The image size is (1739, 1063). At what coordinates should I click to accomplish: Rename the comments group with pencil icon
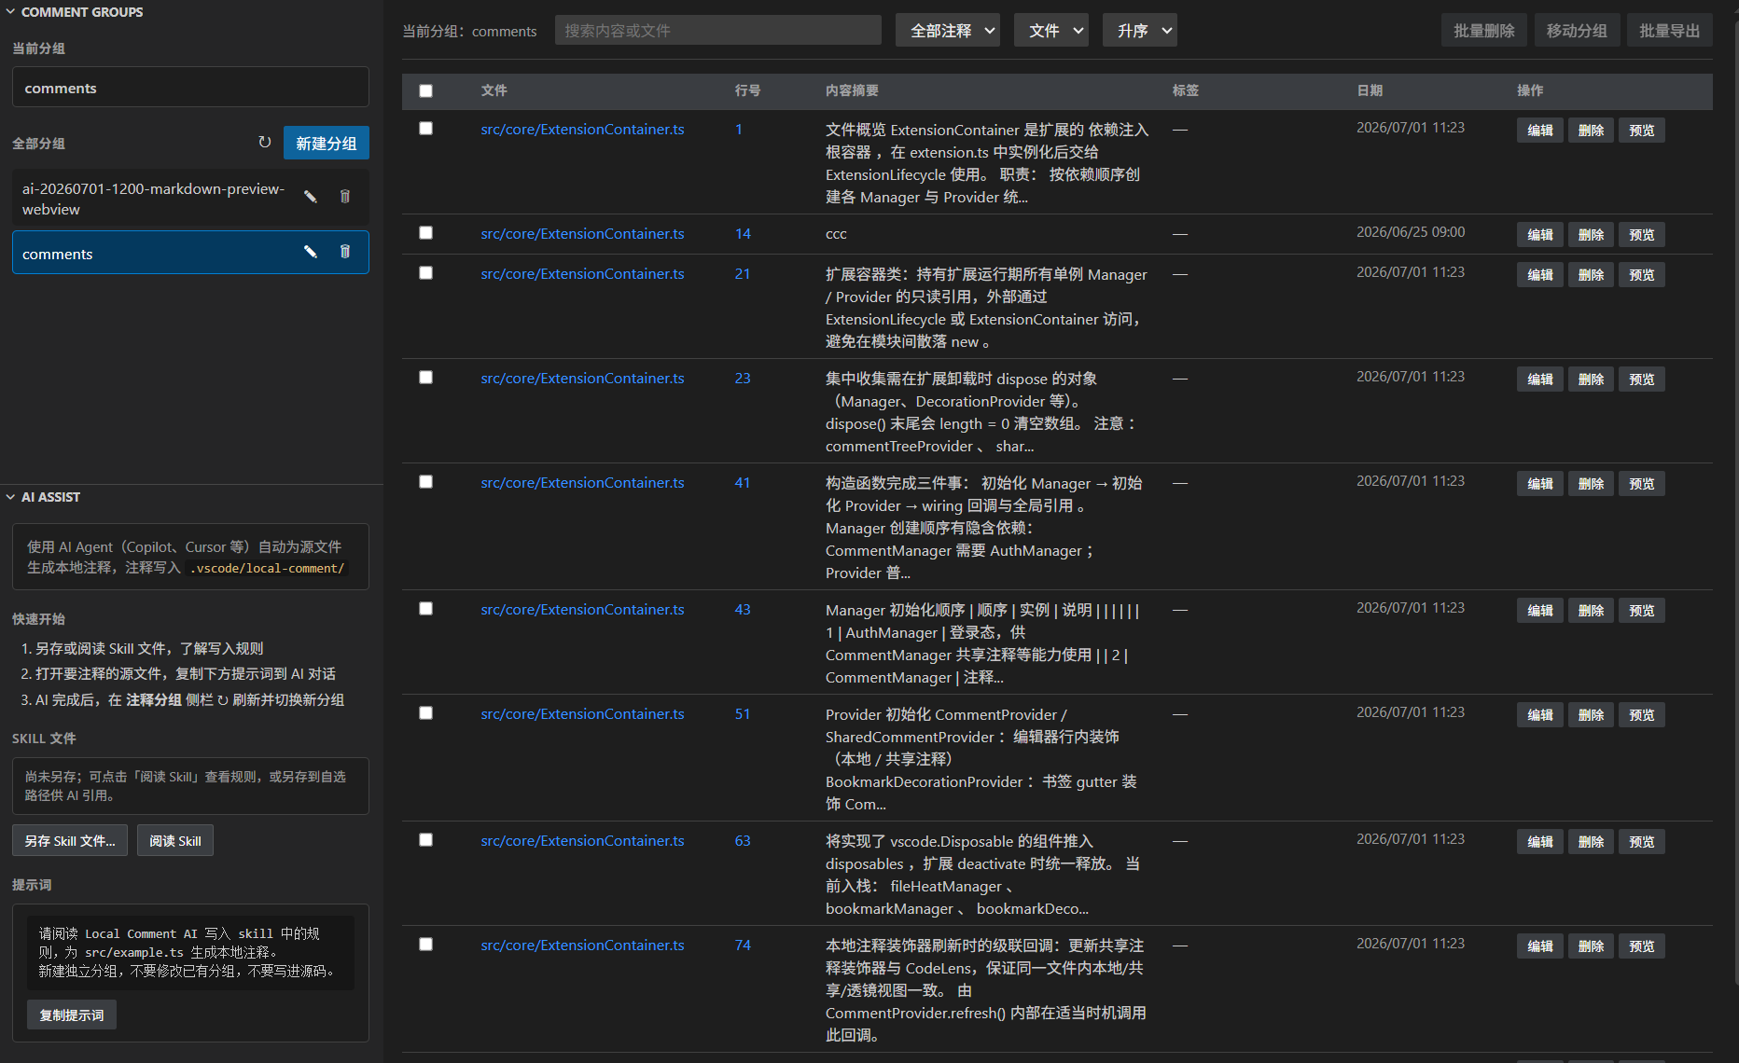[310, 252]
